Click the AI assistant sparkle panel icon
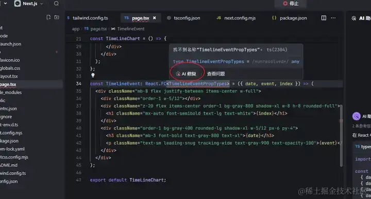Screen dimensions: 371x199 click(x=353, y=18)
